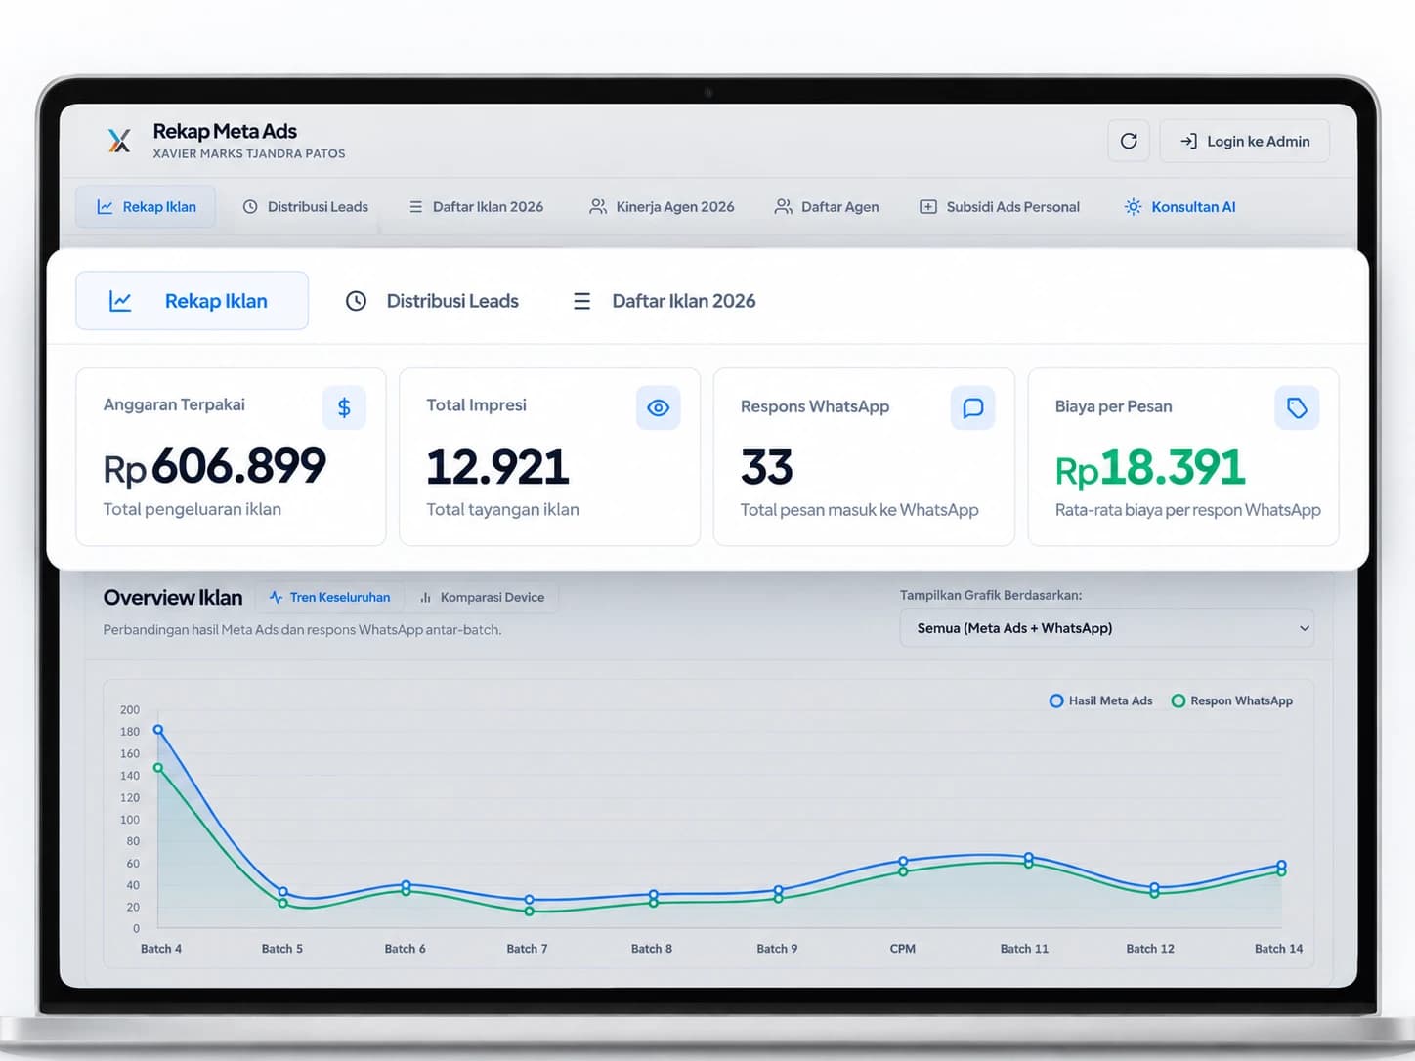Click the eye icon on Total Impresi card

[659, 407]
